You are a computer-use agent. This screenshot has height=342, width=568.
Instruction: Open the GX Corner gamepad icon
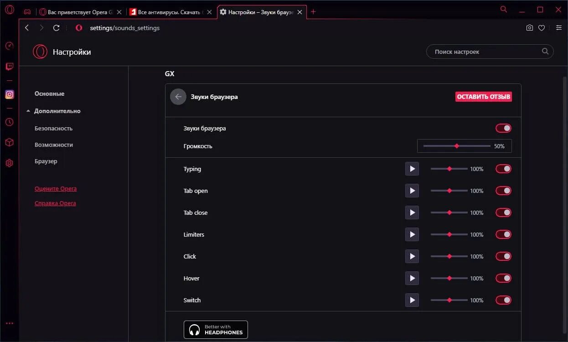pyautogui.click(x=28, y=12)
